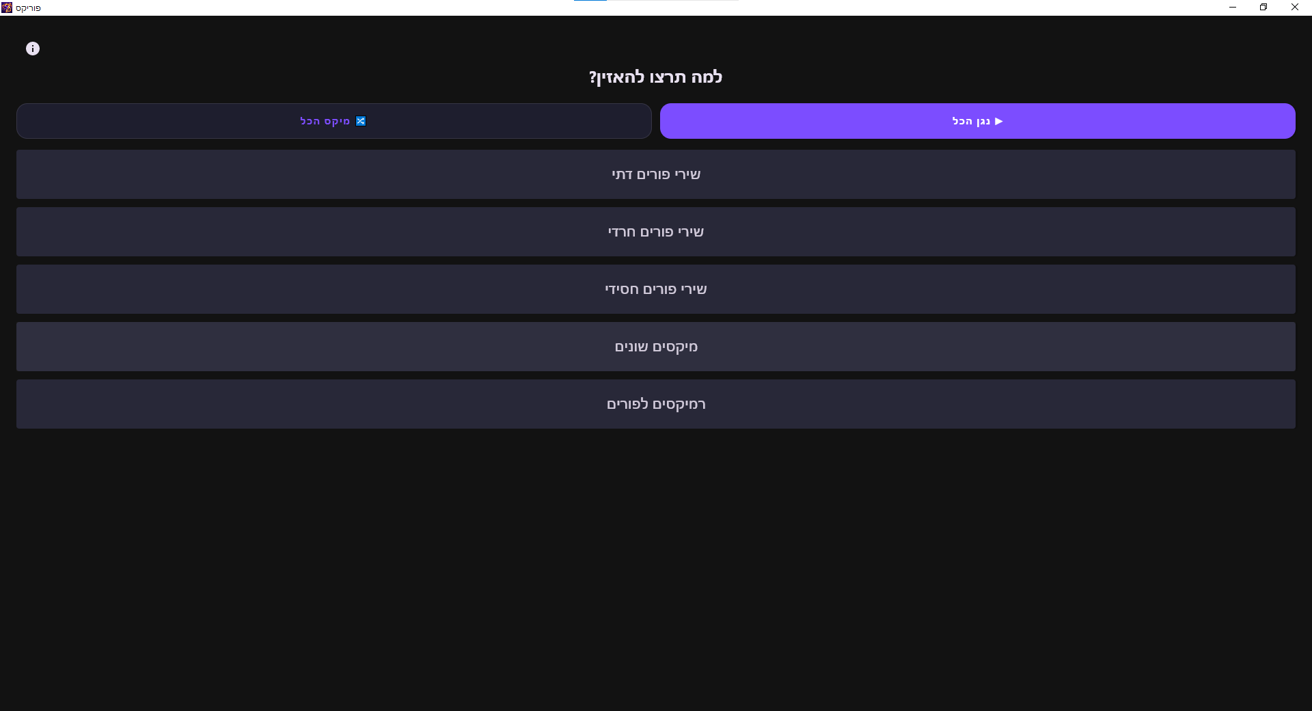Select the רמיקסים לפורים category
The width and height of the screenshot is (1312, 711).
[656, 404]
